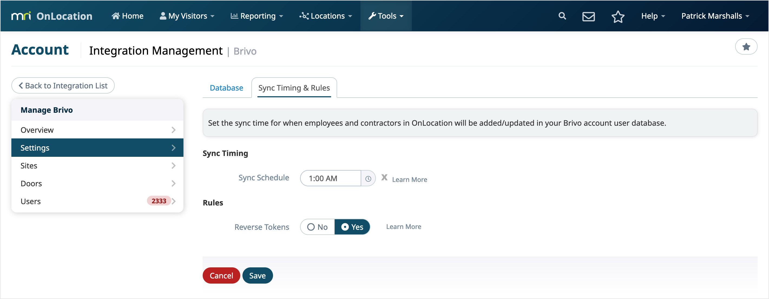Click the Sync Schedule time input field
Screen dimensions: 769x299
(330, 178)
